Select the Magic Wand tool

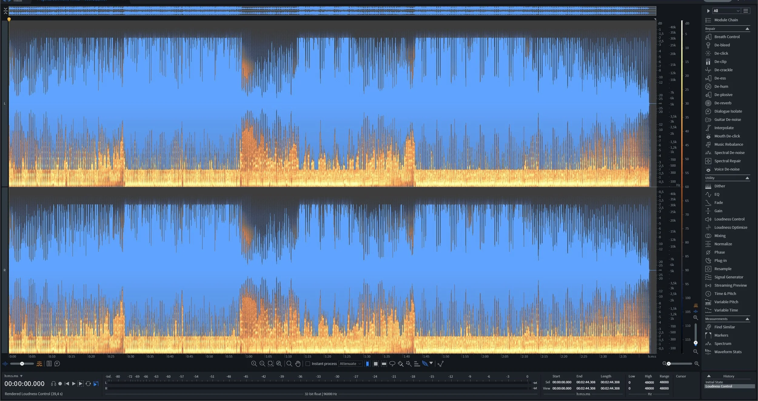tap(409, 364)
